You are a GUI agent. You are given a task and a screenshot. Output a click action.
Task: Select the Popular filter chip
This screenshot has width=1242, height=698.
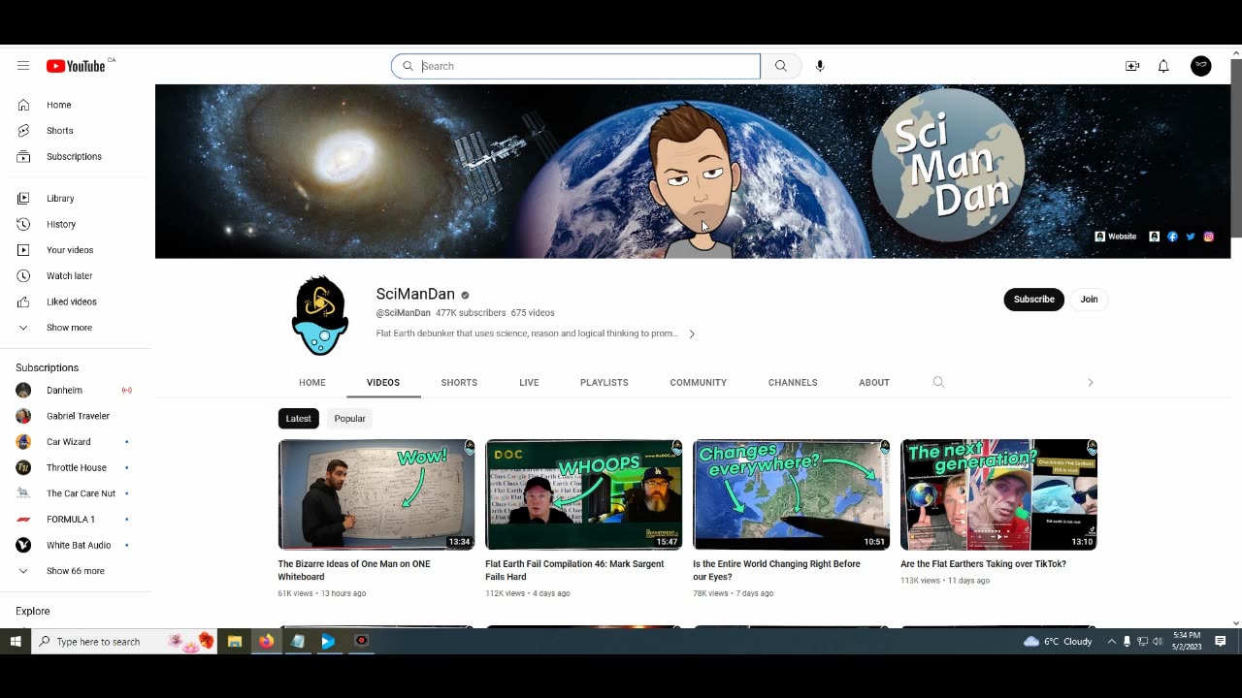(x=350, y=419)
